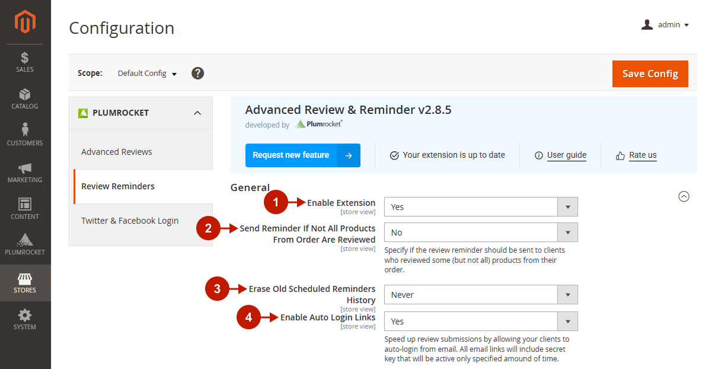This screenshot has height=369, width=715.
Task: Open the admin account dropdown arrow
Action: [687, 25]
